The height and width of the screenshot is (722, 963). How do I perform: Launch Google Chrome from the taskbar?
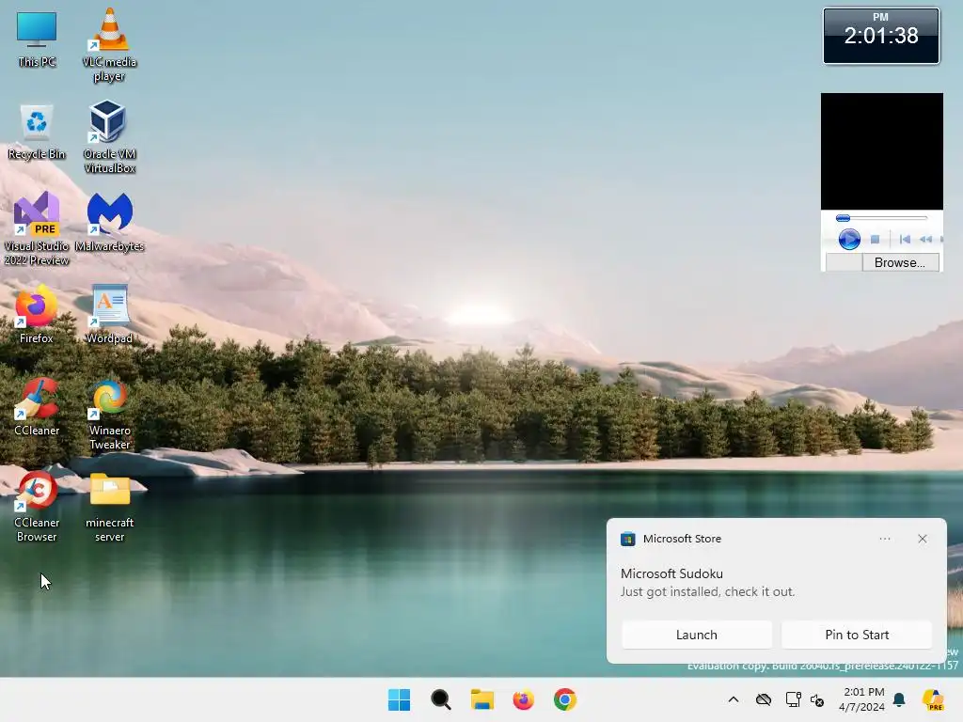pos(565,699)
